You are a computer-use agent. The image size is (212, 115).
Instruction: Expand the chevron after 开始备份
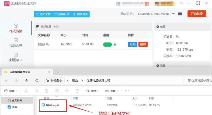click(67, 80)
